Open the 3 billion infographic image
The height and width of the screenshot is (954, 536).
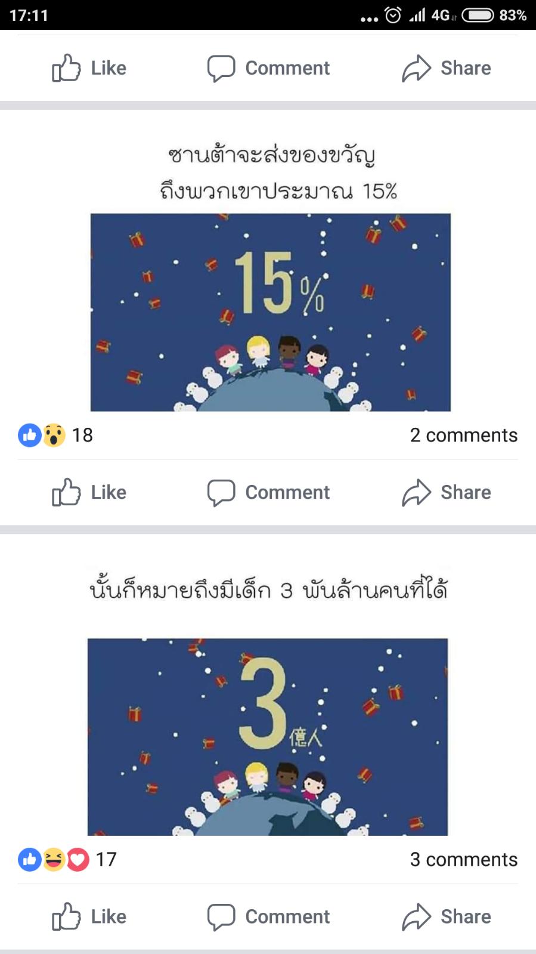click(x=268, y=737)
